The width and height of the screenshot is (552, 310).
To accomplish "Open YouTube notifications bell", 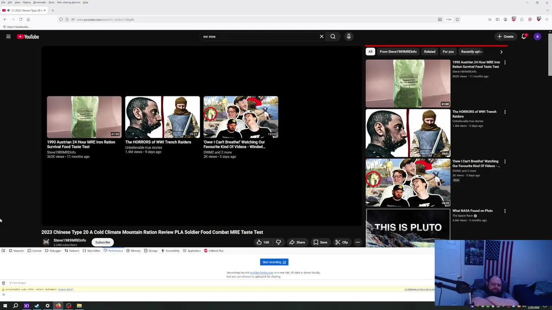I will point(524,37).
